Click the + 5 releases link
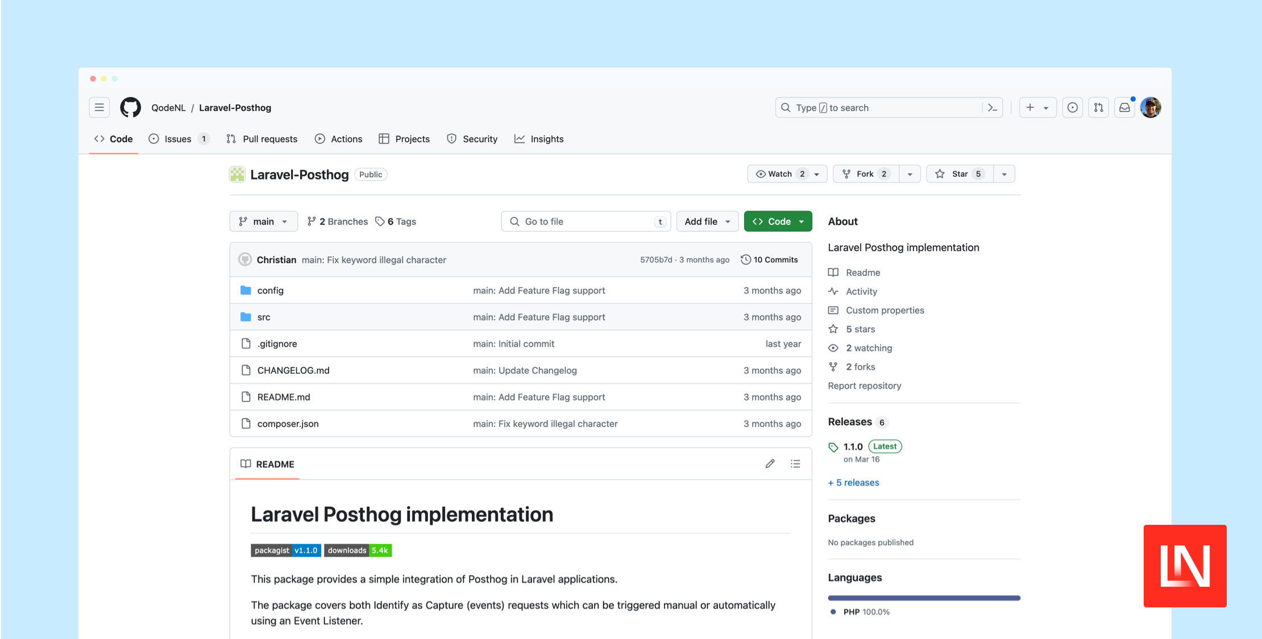Screen dimensions: 1262x639 point(854,482)
